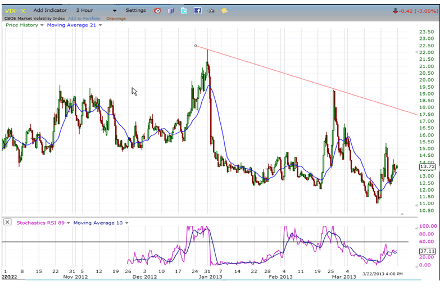Image resolution: width=440 pixels, height=290 pixels.
Task: Click the yellow note icon
Action: tap(224, 11)
